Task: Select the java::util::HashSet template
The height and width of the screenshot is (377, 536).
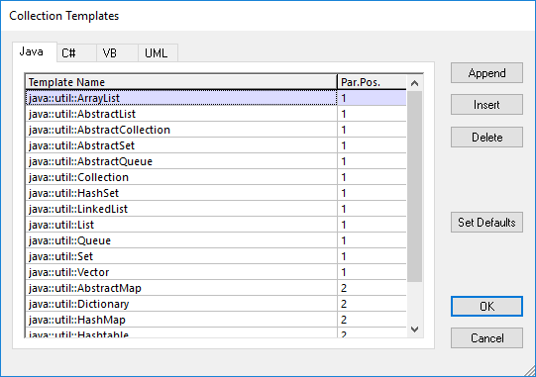Action: coord(216,193)
